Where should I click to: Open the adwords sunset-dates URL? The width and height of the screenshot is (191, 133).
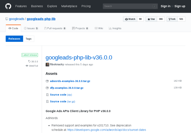click(x=107, y=130)
